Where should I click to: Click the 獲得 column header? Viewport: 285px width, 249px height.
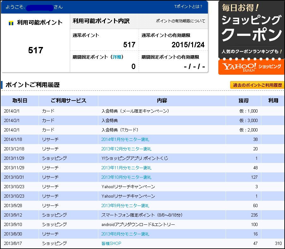pyautogui.click(x=243, y=101)
